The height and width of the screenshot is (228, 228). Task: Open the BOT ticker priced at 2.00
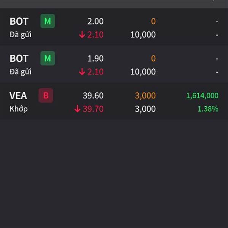point(19,21)
